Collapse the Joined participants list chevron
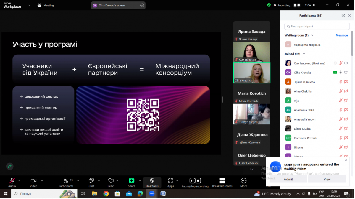355x199 pixels. [x=304, y=54]
